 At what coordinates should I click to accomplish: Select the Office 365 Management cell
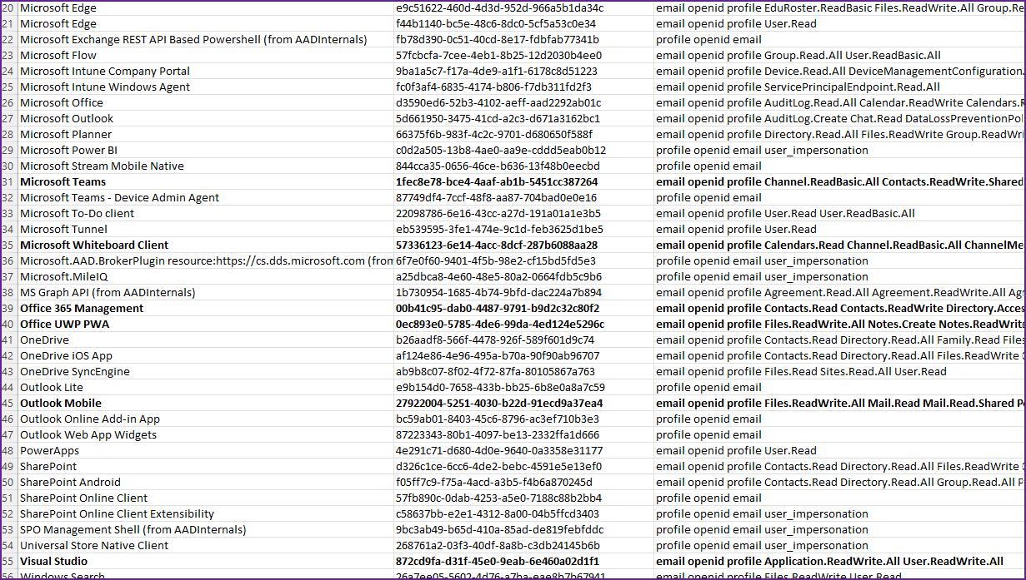pos(206,309)
